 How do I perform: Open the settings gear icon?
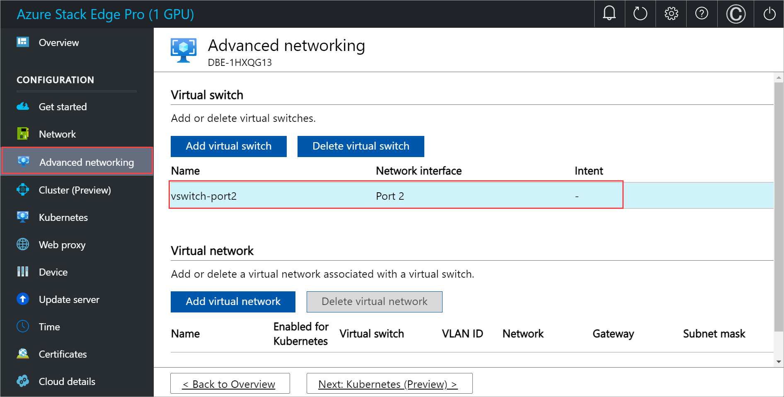(x=671, y=14)
